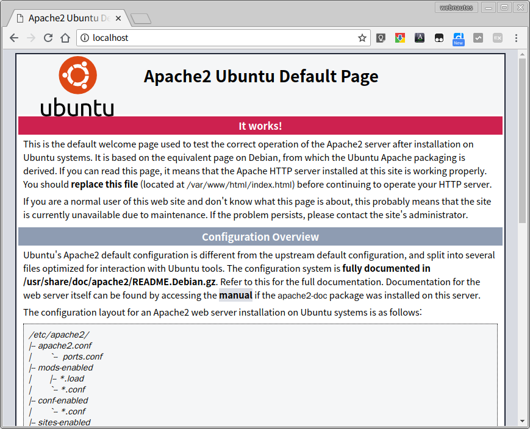Focus the localhost address bar
This screenshot has height=429, width=530.
tap(223, 38)
